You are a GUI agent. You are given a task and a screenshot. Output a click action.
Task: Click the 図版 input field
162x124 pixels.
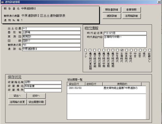pos(51,41)
